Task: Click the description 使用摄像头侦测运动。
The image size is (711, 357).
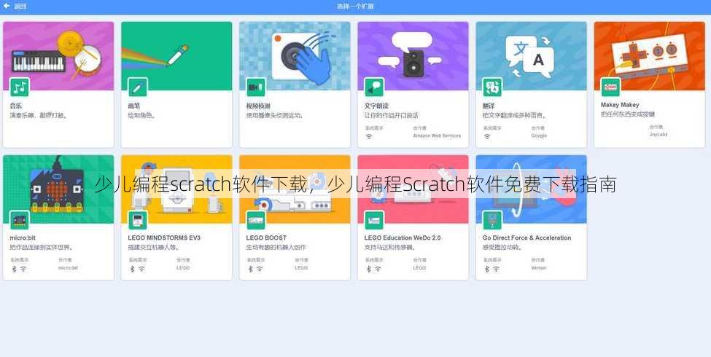Action: click(x=275, y=116)
